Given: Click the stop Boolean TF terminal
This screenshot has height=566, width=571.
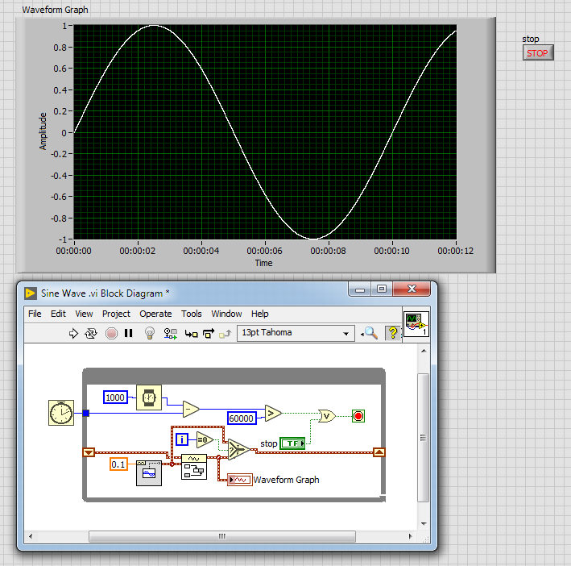Looking at the screenshot, I should 292,443.
